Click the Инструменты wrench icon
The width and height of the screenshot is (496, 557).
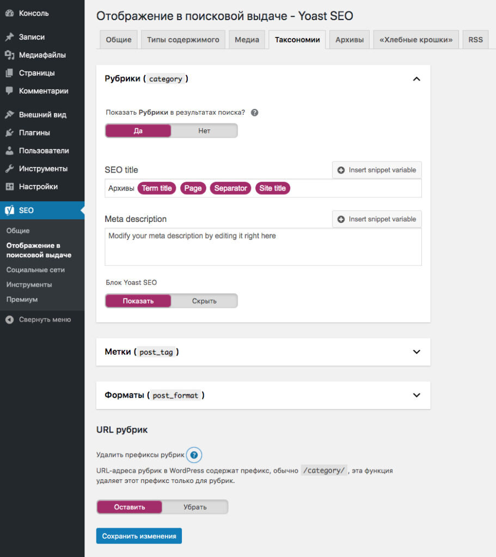[10, 169]
